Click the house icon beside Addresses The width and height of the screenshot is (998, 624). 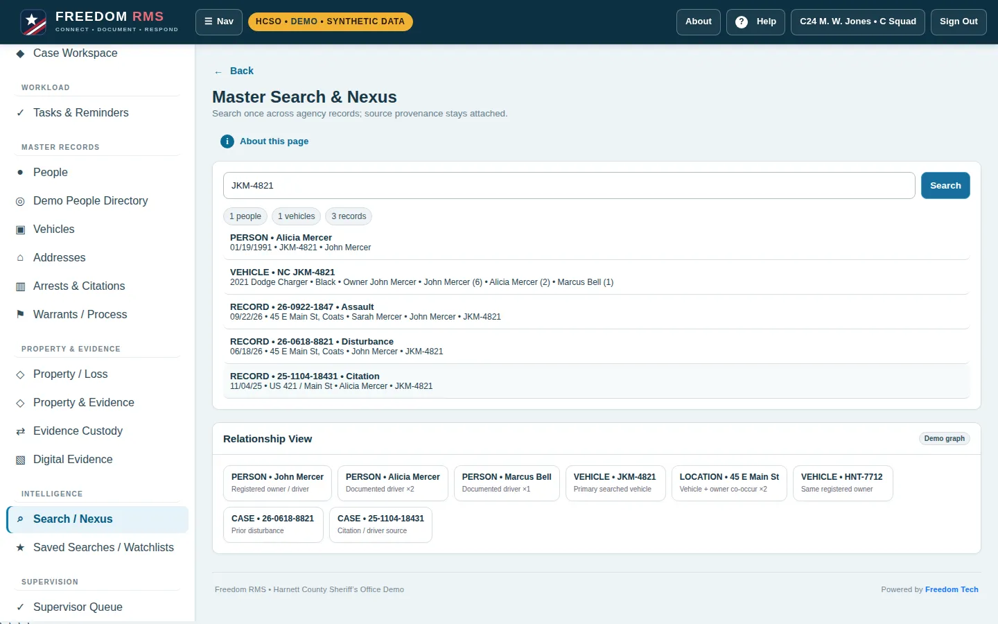[x=20, y=258]
